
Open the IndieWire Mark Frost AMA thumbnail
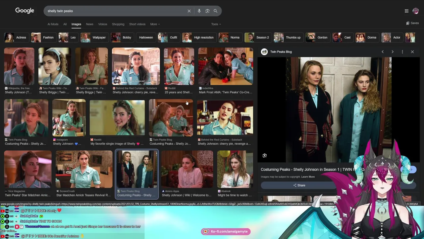click(x=226, y=66)
